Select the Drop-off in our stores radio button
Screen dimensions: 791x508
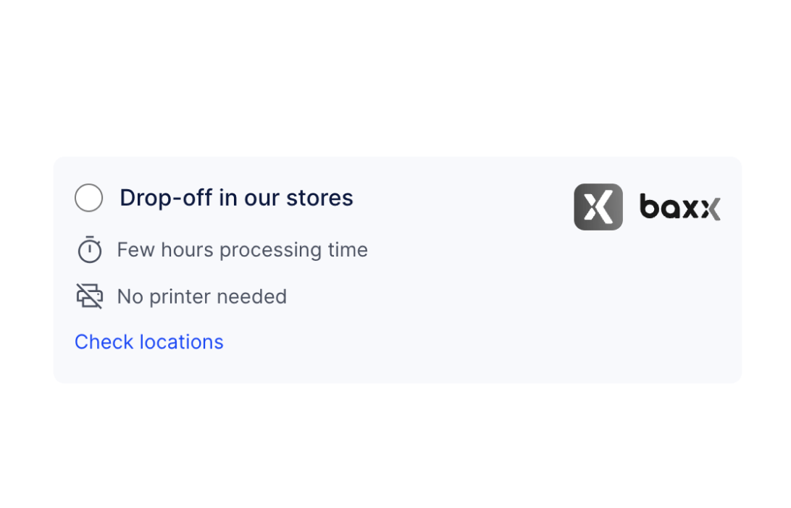[88, 198]
